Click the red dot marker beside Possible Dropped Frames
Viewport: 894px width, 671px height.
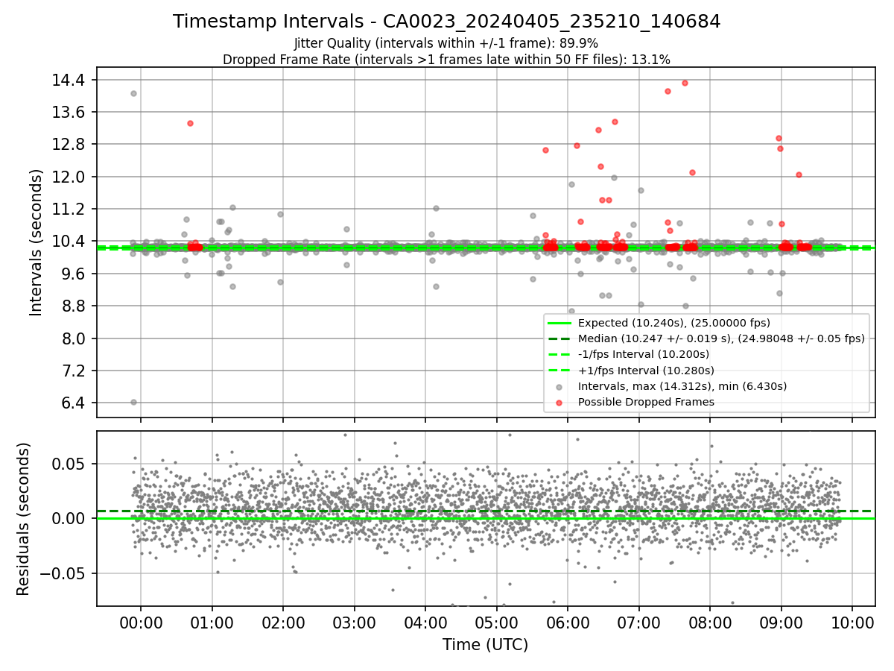click(559, 402)
